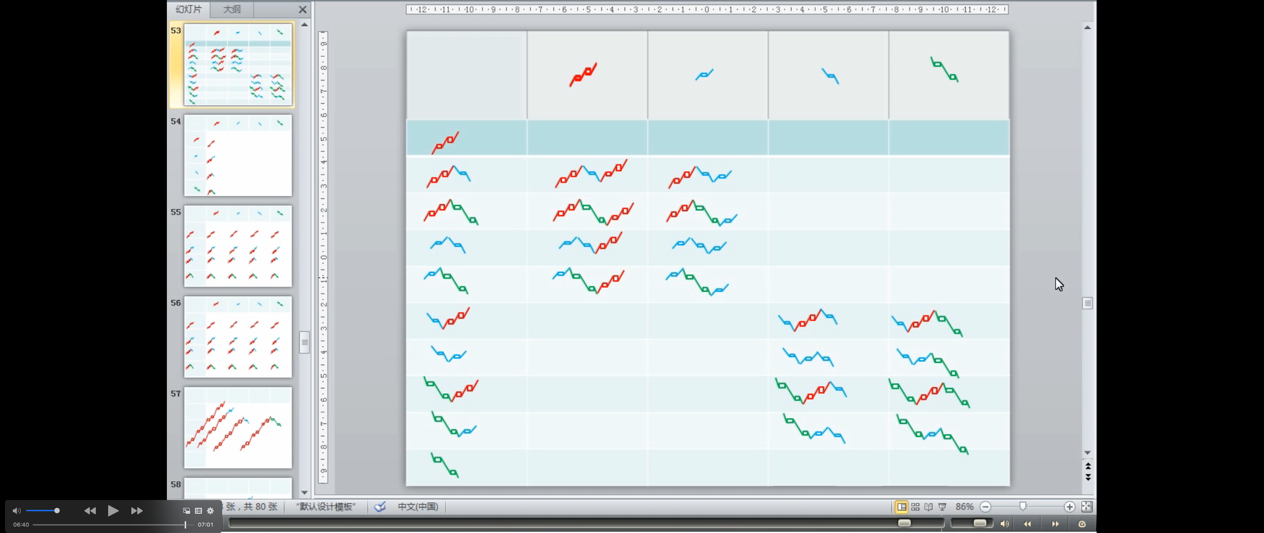The height and width of the screenshot is (533, 1264).
Task: Select slide 55 thumbnail
Action: [x=237, y=246]
